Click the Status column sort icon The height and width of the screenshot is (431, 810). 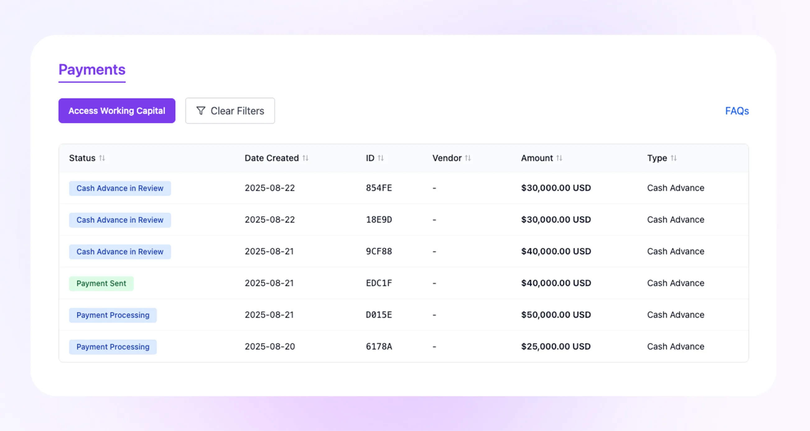(x=102, y=158)
